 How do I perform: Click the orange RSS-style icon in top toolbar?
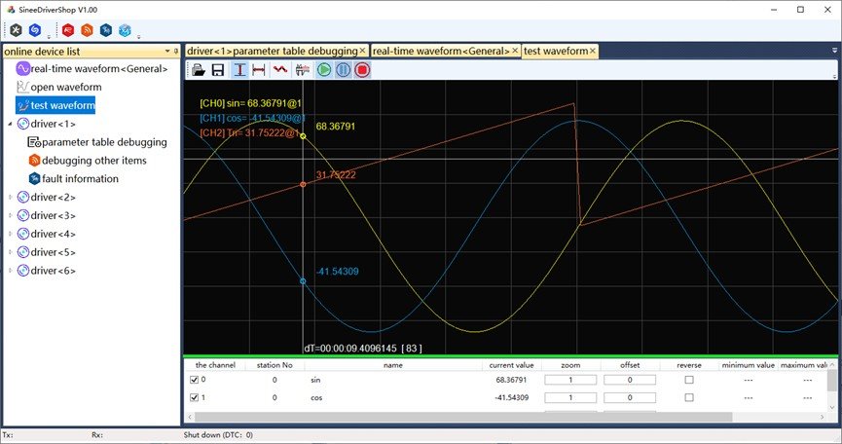tap(88, 31)
